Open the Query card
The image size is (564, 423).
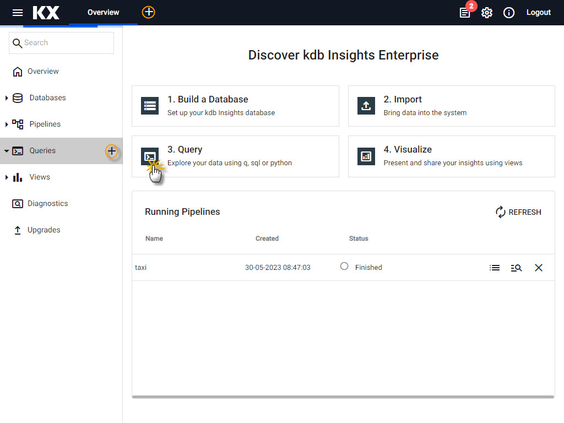pos(235,156)
